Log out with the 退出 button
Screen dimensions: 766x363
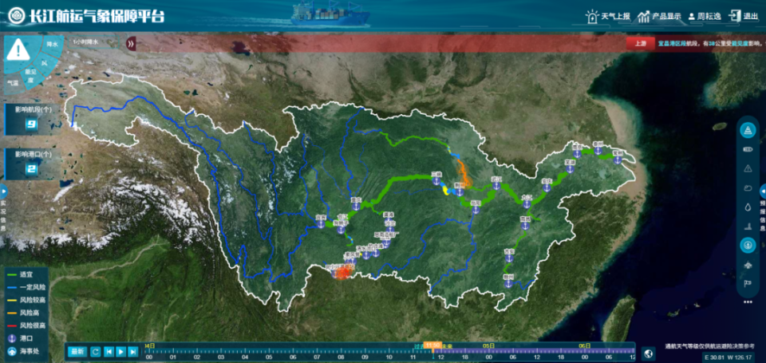pyautogui.click(x=743, y=16)
